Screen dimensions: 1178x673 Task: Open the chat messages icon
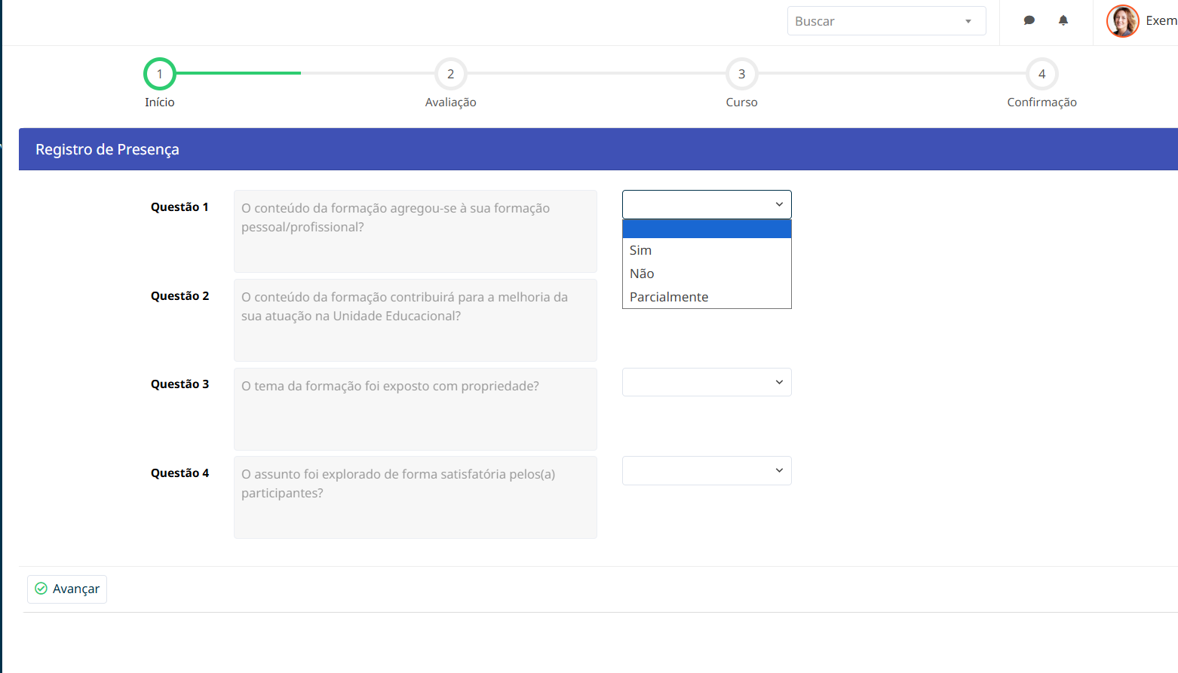coord(1029,20)
